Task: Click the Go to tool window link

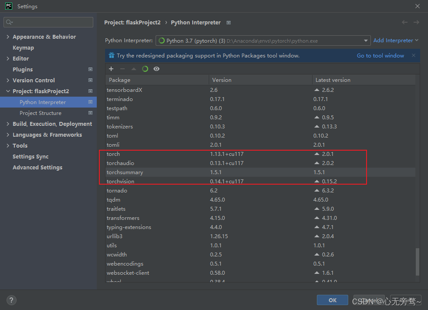Action: [380, 55]
